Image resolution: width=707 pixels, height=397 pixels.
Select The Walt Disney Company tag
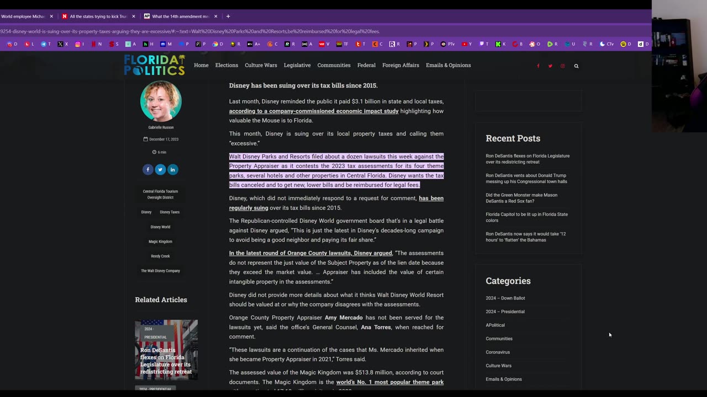click(160, 271)
